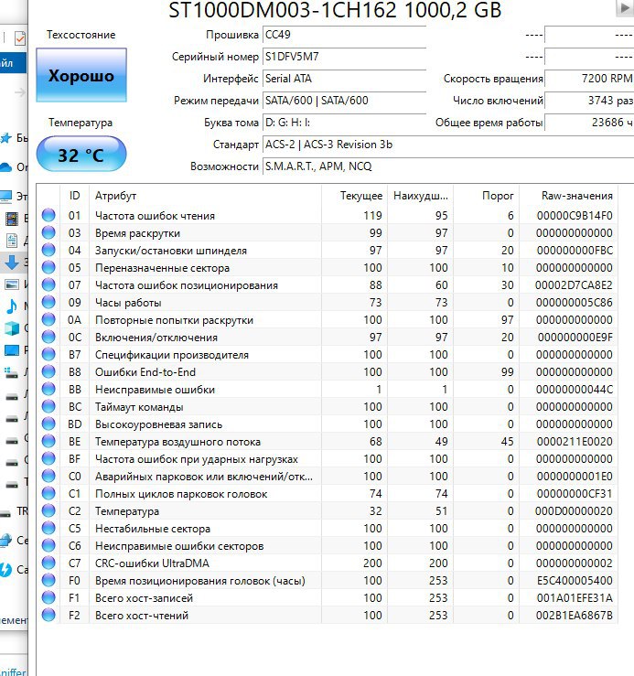This screenshot has height=676, width=634.
Task: Click raw value 0000211E0020
Action: (x=575, y=442)
